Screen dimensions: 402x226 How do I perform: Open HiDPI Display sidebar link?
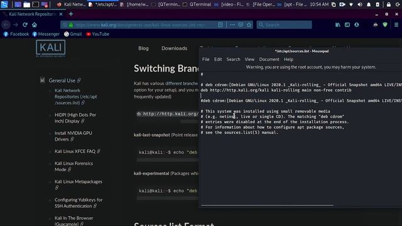pyautogui.click(x=75, y=118)
